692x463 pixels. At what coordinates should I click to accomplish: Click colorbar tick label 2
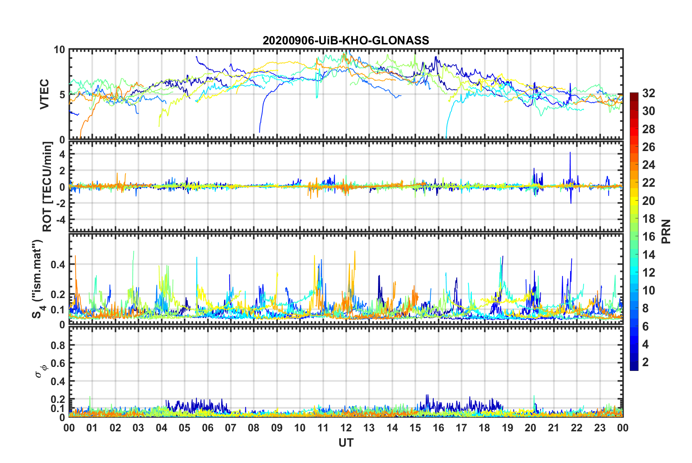click(645, 362)
